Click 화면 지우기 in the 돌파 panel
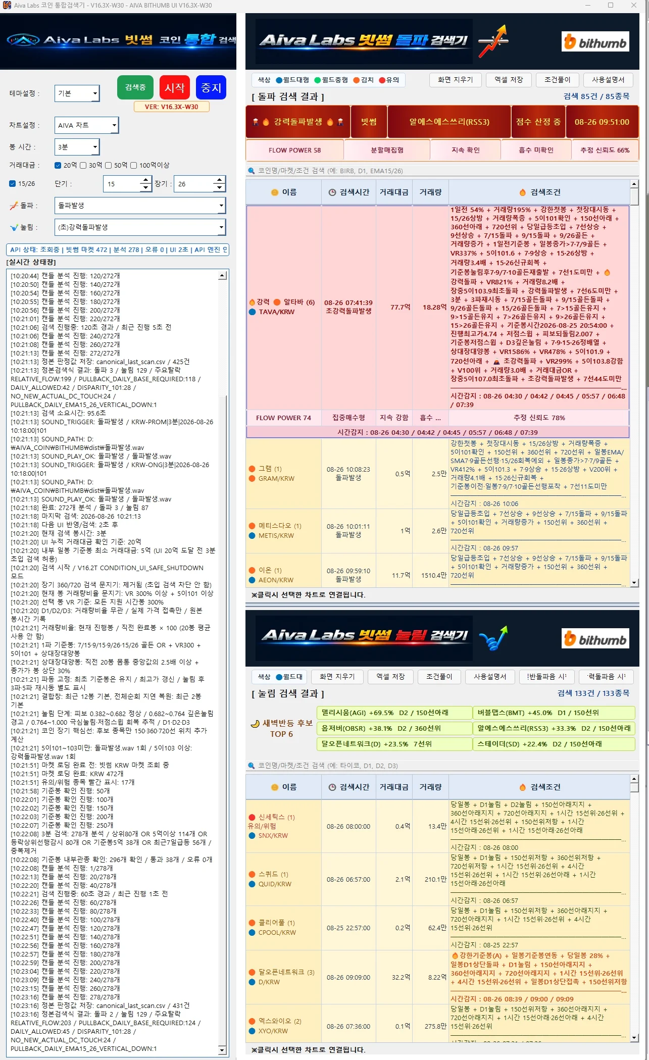The image size is (649, 1060). pos(456,80)
